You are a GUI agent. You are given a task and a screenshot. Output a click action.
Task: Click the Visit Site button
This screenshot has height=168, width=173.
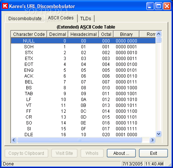click(64, 153)
